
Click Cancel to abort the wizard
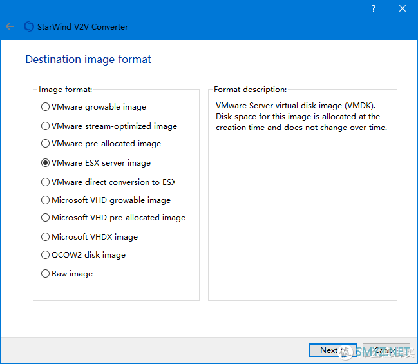pos(386,350)
